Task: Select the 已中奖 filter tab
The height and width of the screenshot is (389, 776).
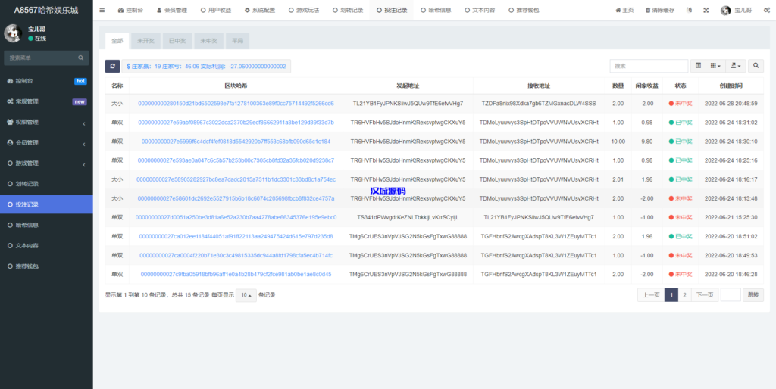Action: pos(177,41)
